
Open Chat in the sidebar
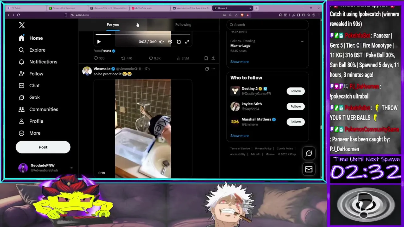click(x=29, y=85)
